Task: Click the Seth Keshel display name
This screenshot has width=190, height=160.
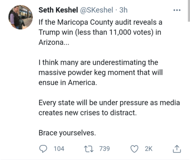Action: click(x=58, y=10)
